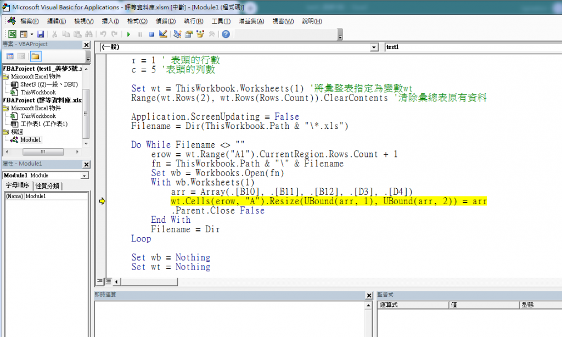Open the Insert object dropdown arrow

(32, 34)
